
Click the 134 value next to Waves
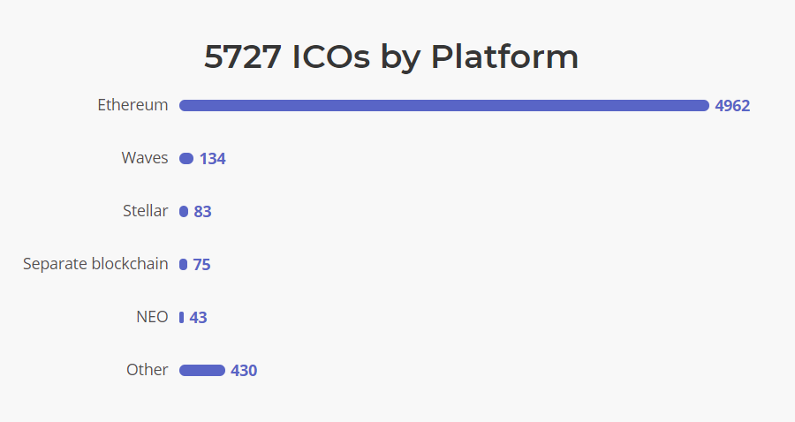pos(212,159)
